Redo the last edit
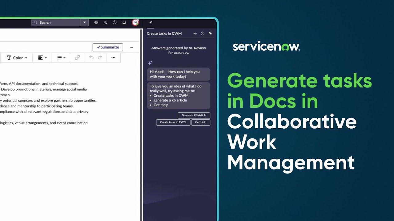This screenshot has height=221, width=394. (100, 58)
